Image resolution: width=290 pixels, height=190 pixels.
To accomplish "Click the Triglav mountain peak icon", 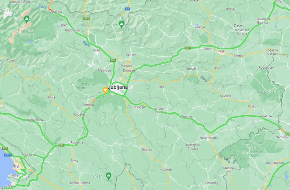I will coord(26,19).
